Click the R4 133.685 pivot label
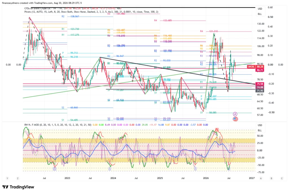289x193 pixels. (163, 20)
